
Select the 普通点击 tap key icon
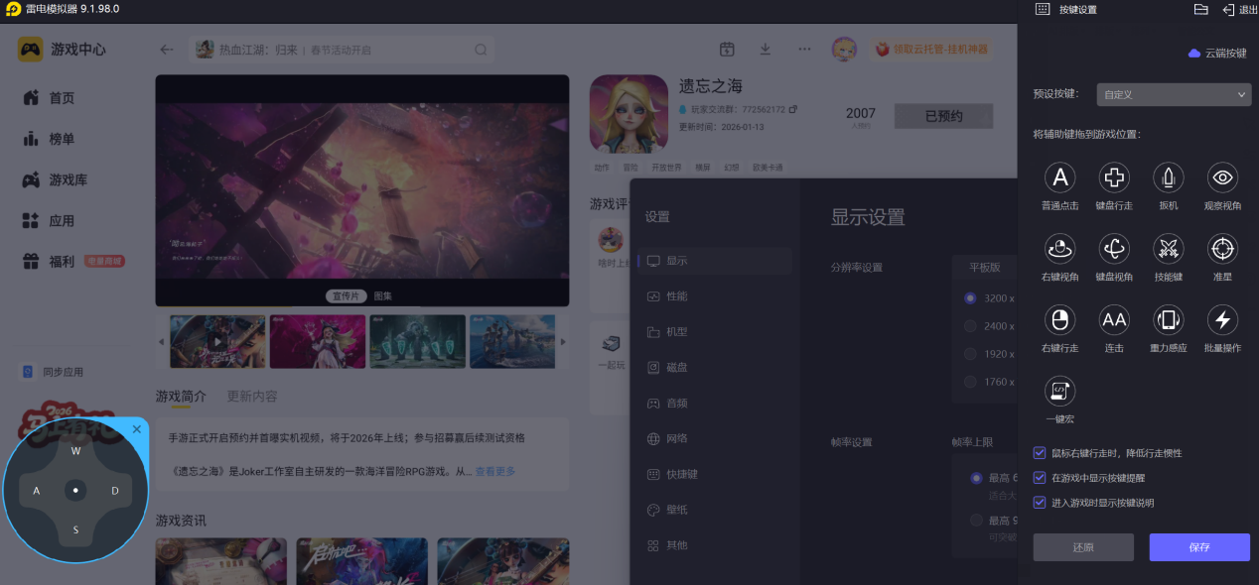[x=1059, y=177]
